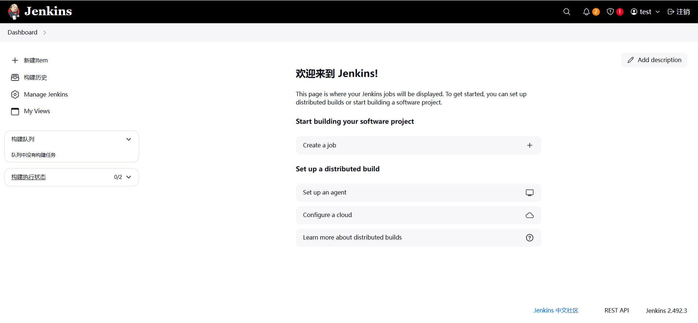Open the security shield warnings icon
Image resolution: width=698 pixels, height=323 pixels.
(x=610, y=12)
